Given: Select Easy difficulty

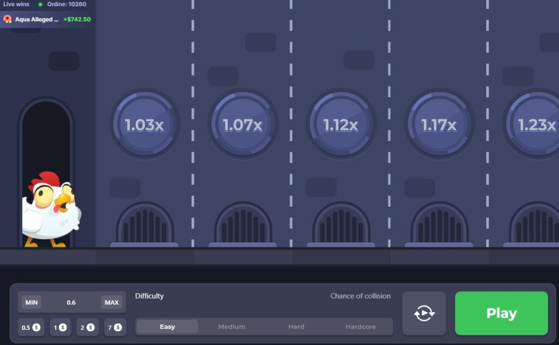Looking at the screenshot, I should coord(167,327).
